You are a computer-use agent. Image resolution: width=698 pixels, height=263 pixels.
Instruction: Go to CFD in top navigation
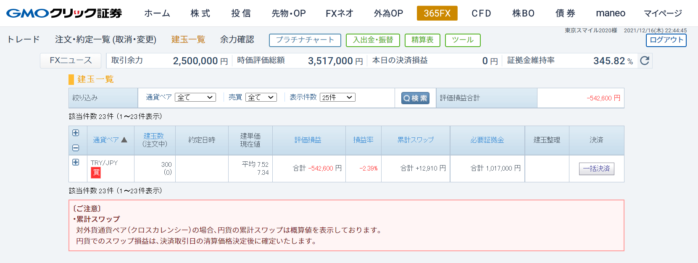click(482, 13)
